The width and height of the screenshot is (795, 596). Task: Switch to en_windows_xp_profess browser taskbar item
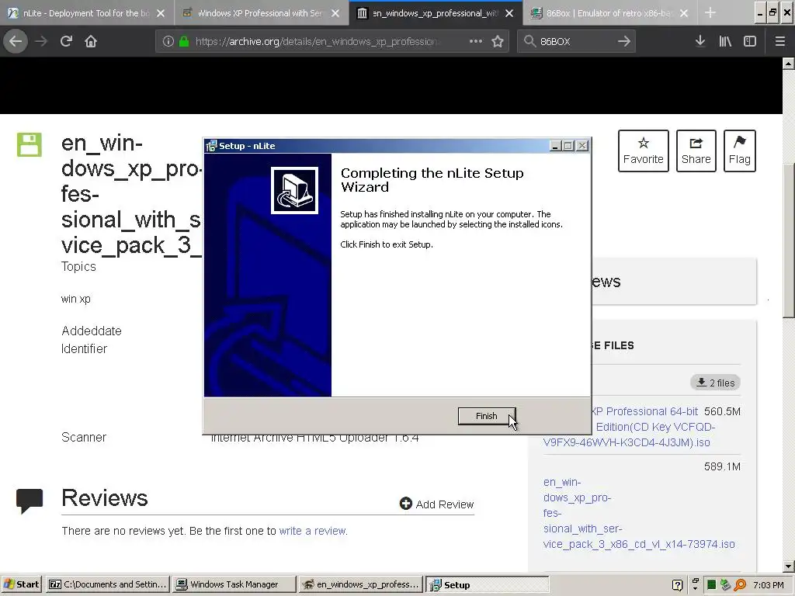coord(360,584)
